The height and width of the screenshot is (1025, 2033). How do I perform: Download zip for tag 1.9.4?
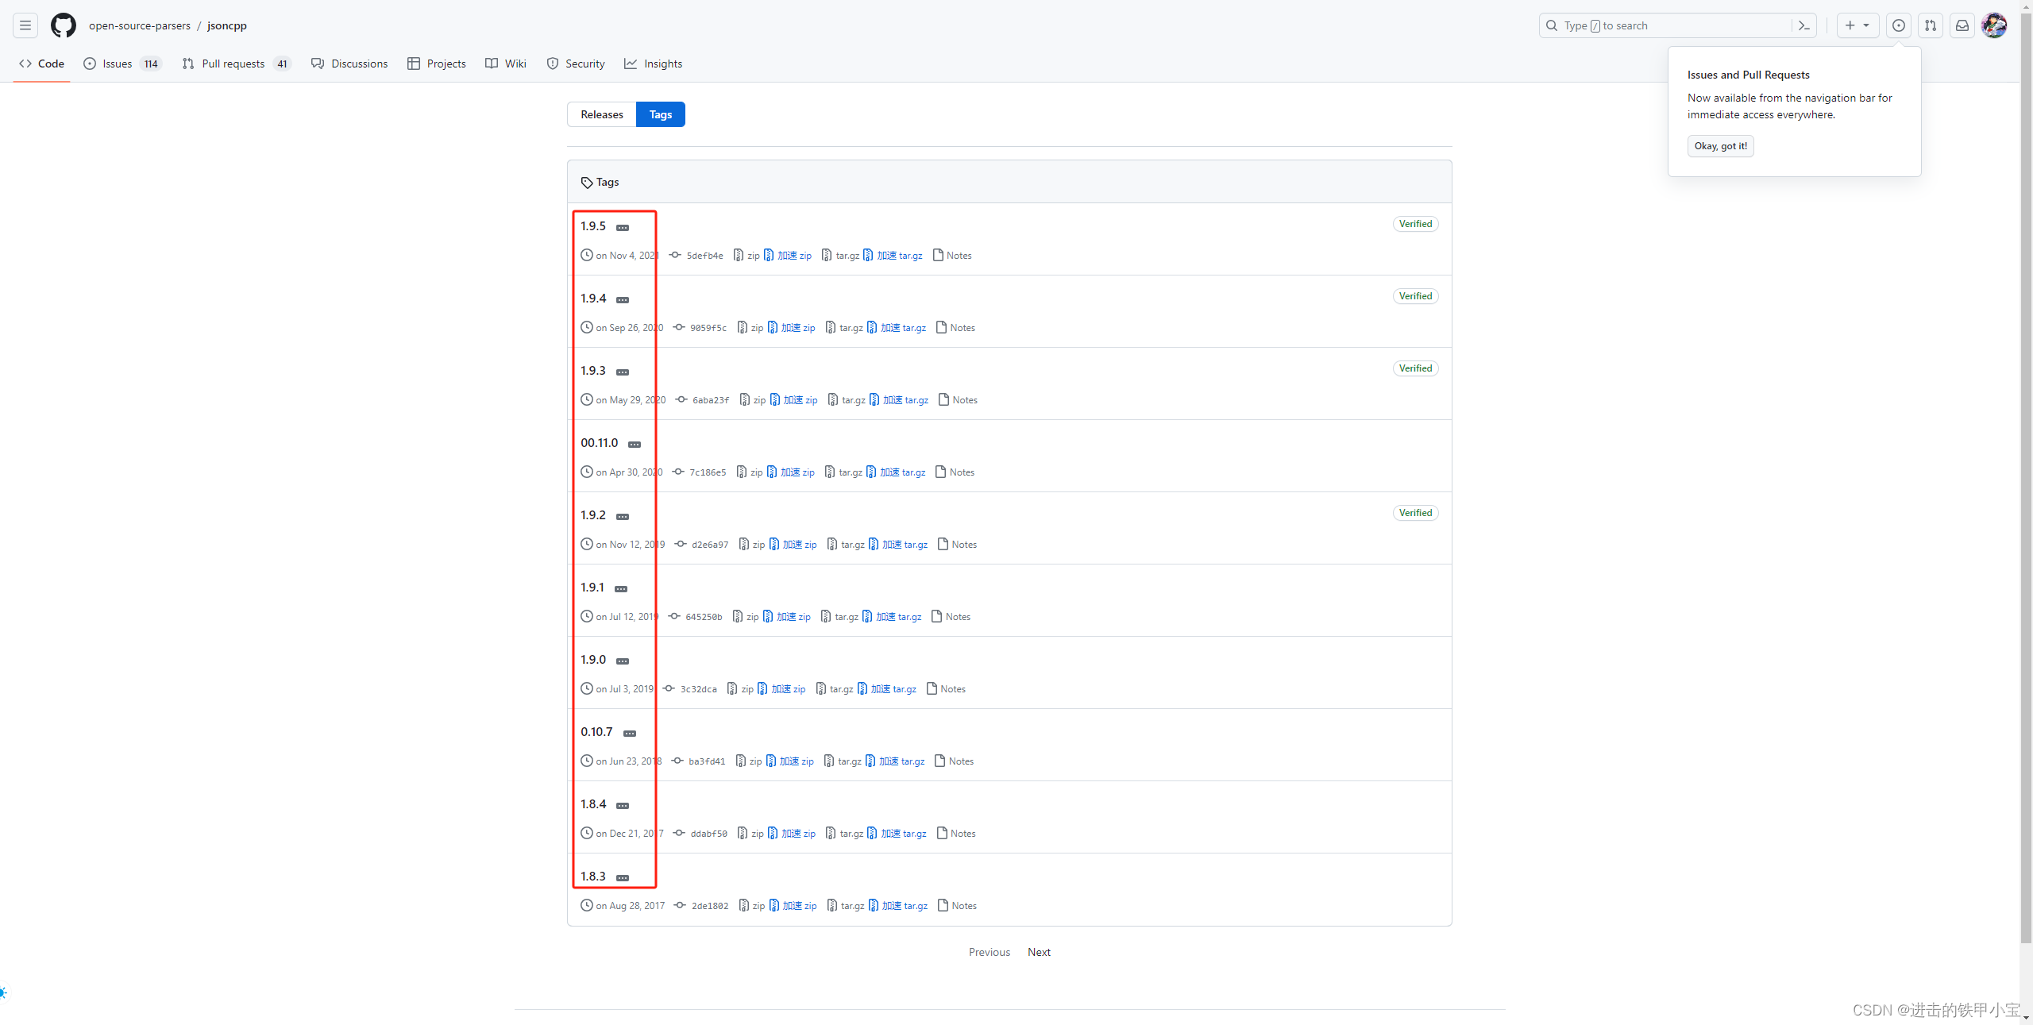756,328
